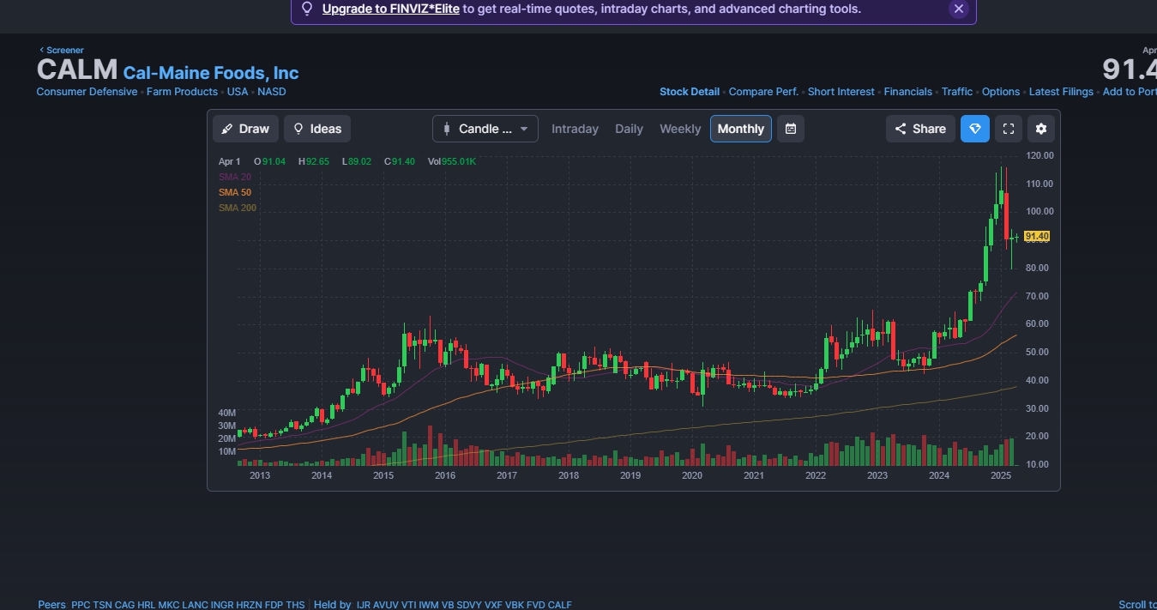Open the Financials page

(908, 92)
